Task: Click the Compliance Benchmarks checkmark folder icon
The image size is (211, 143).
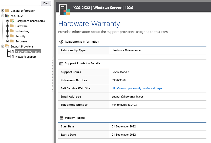Action: coord(12,21)
